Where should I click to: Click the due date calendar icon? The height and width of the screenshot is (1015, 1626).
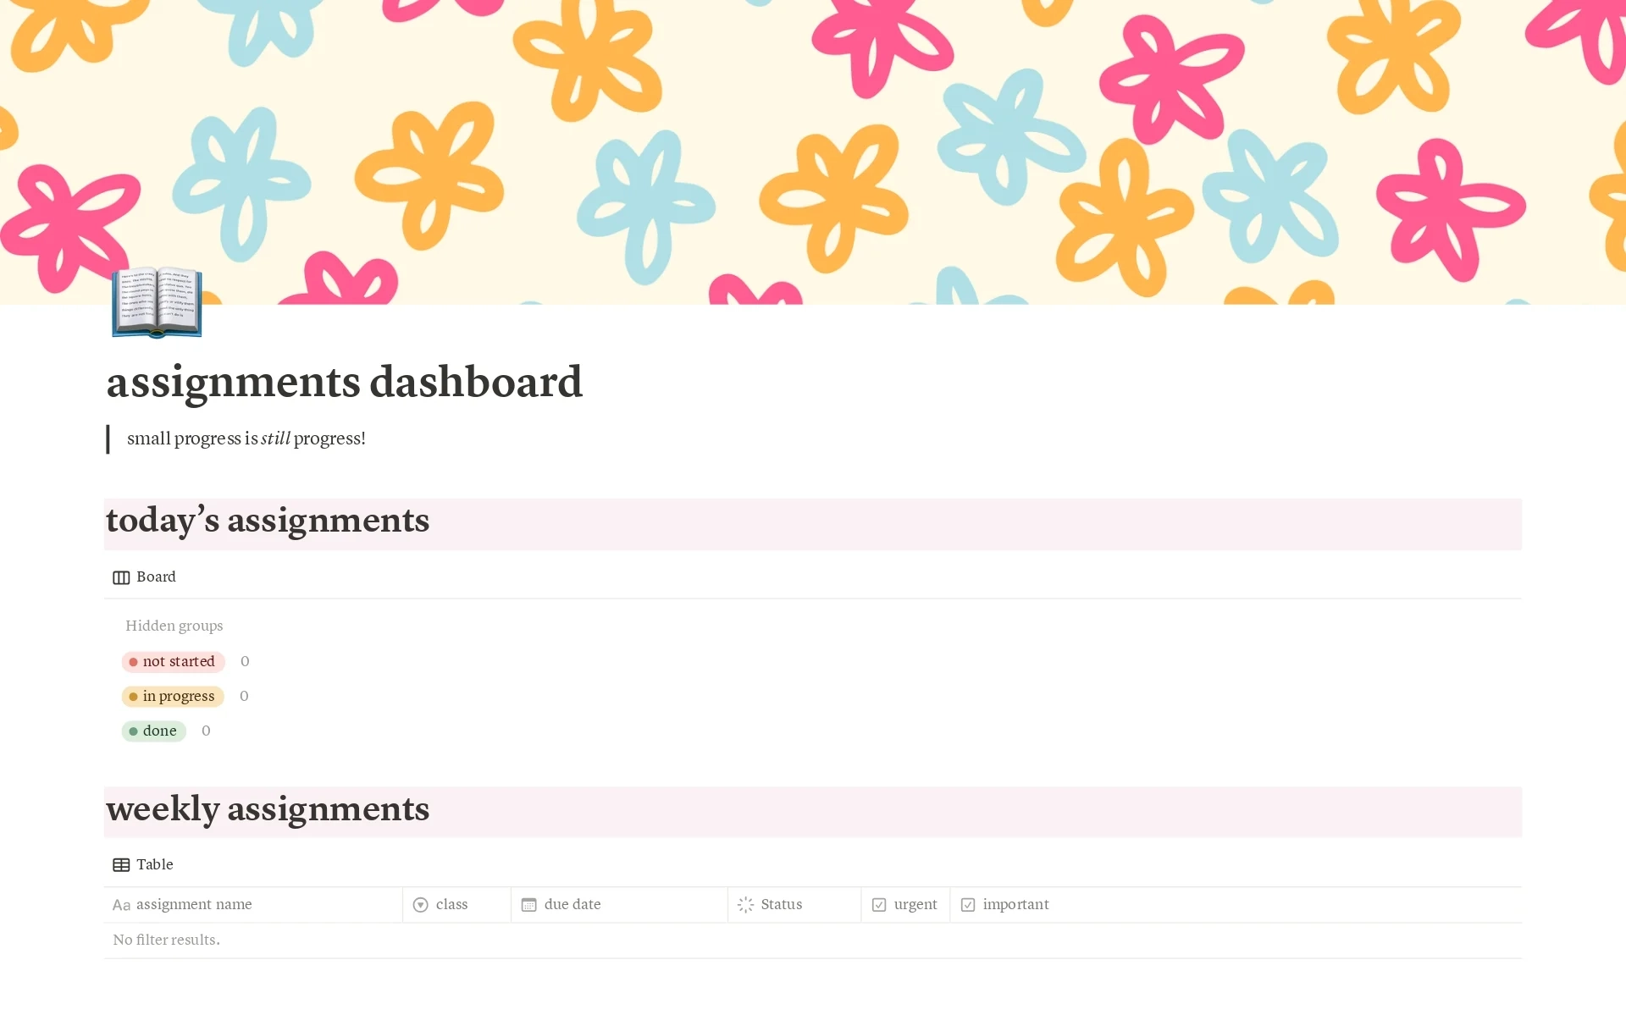528,904
